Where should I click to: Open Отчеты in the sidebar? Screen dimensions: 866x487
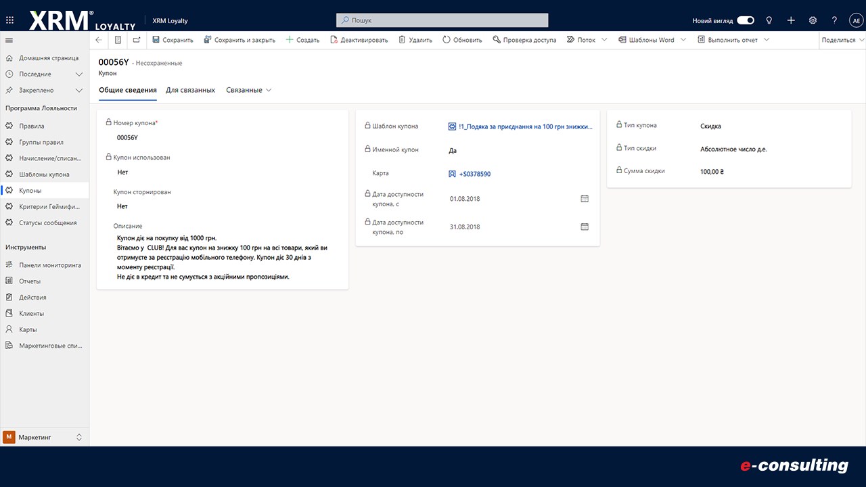pyautogui.click(x=44, y=281)
